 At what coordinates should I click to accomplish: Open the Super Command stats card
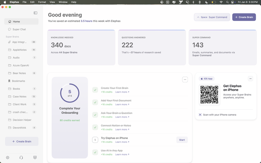click(x=223, y=48)
